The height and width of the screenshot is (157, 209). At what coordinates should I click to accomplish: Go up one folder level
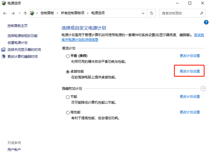pyautogui.click(x=25, y=13)
